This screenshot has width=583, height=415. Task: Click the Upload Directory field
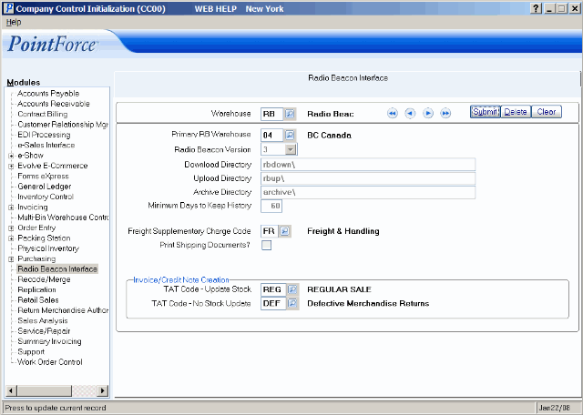368,178
